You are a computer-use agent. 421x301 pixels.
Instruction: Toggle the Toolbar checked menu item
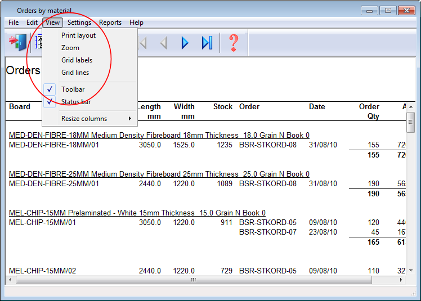(x=89, y=89)
